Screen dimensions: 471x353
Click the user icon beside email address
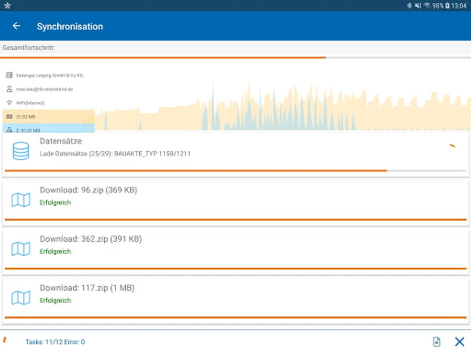(x=9, y=89)
